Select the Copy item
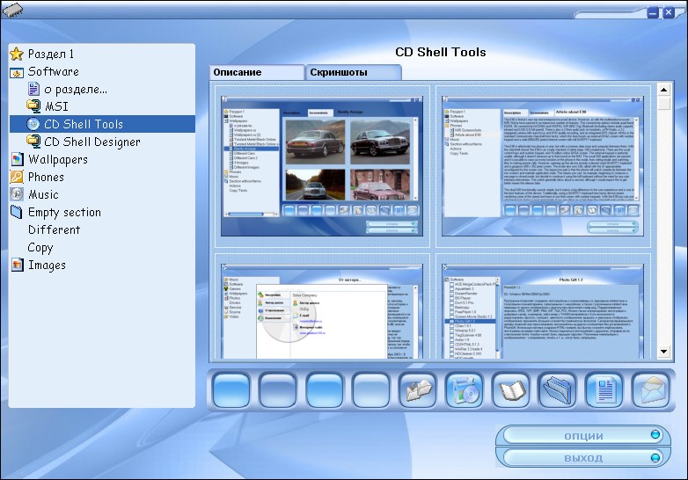 [x=40, y=248]
